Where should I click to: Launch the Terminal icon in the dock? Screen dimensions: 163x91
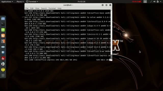3,24
